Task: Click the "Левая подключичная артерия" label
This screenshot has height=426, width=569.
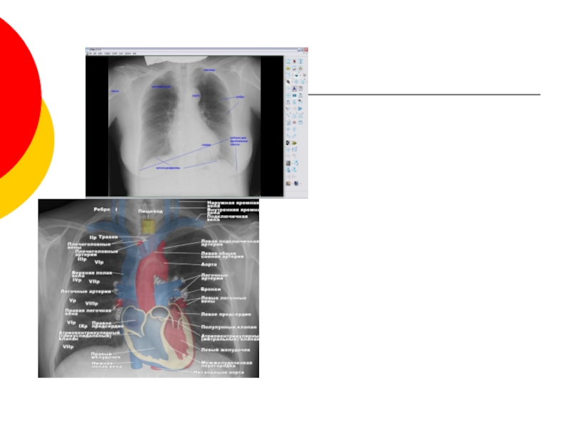Action: coord(230,243)
